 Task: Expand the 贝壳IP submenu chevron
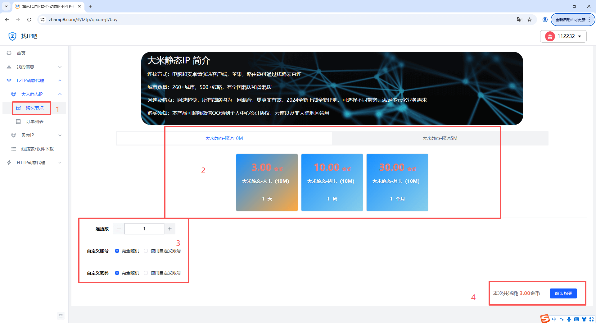coord(60,135)
